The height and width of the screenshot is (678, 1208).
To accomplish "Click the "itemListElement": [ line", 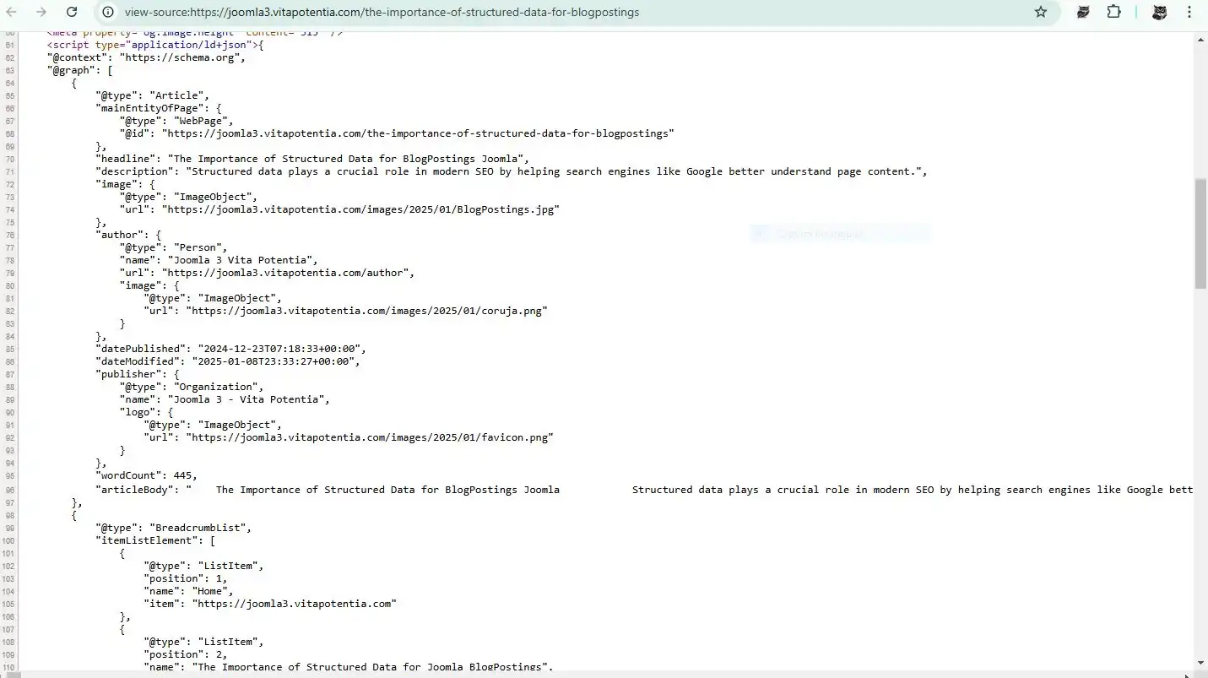I will pyautogui.click(x=155, y=540).
